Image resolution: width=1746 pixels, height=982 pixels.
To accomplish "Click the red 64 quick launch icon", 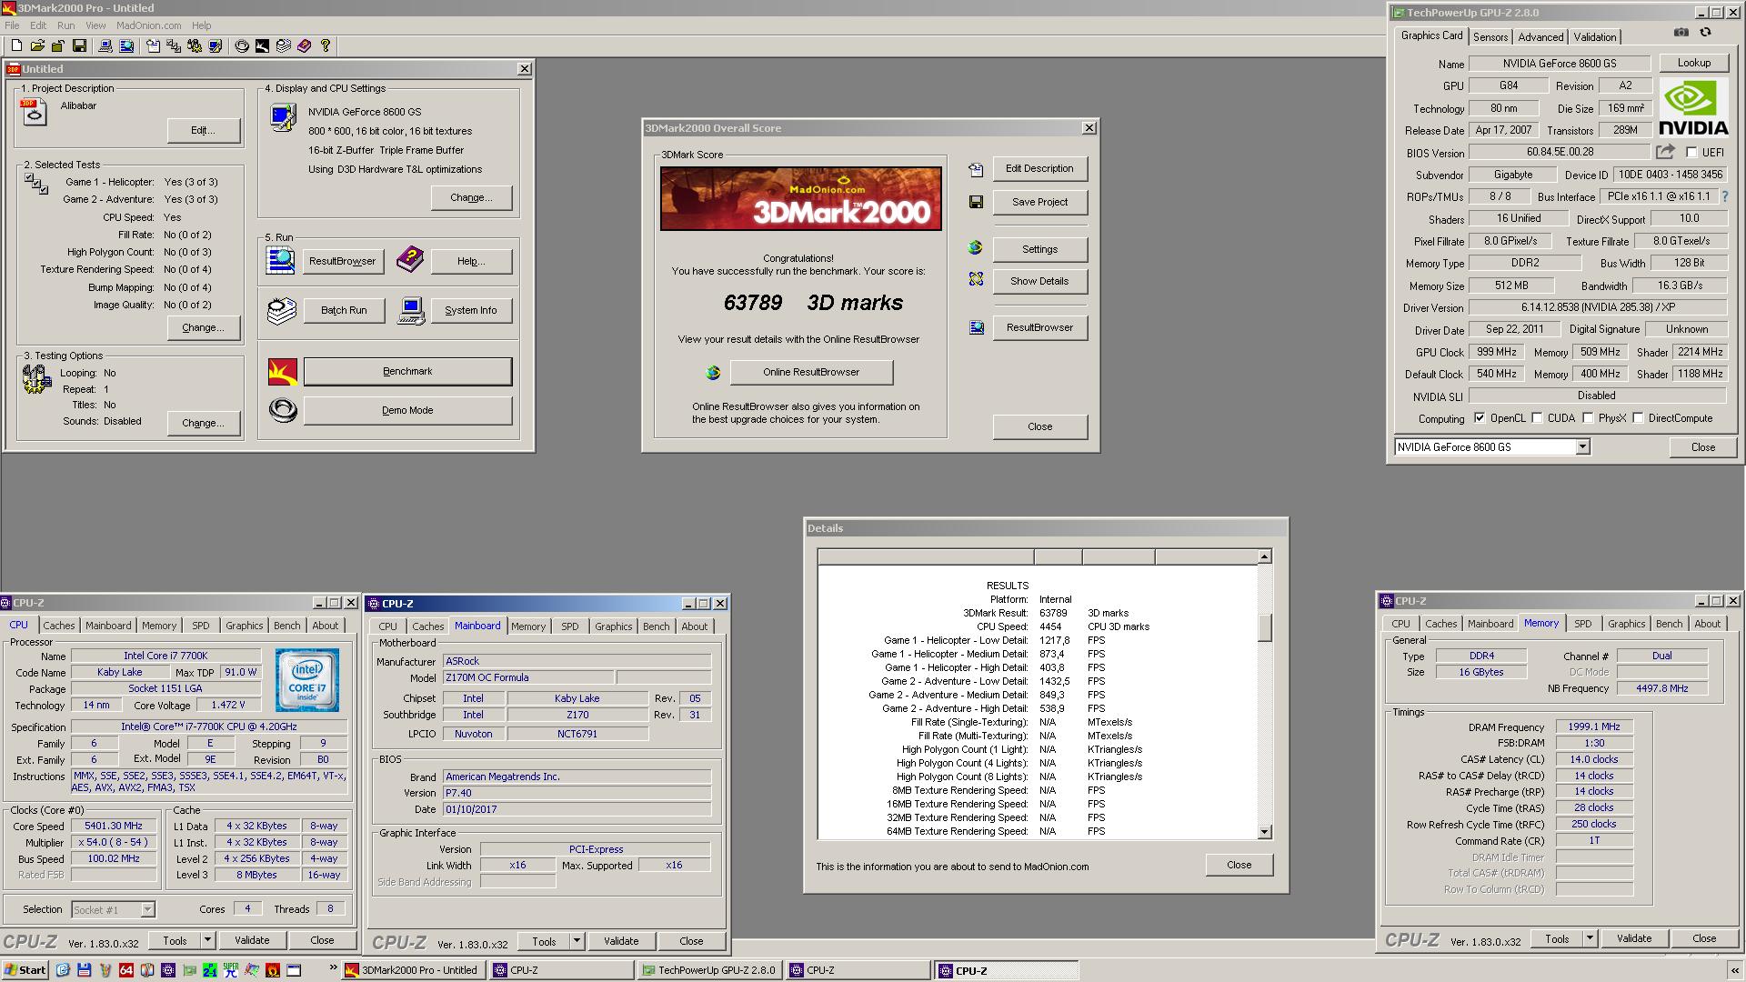I will tap(126, 970).
